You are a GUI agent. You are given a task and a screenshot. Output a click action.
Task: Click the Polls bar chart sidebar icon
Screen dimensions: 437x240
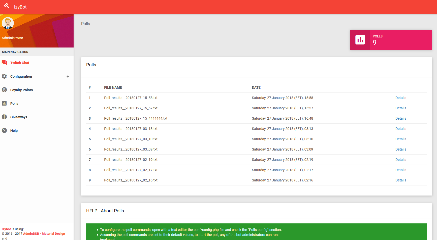pos(4,103)
